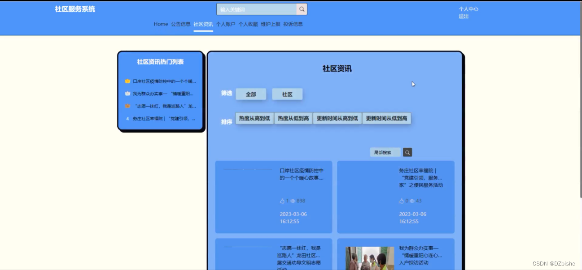The image size is (582, 270).
Task: Click the 局部搜索 magnifier icon
Action: click(x=407, y=152)
